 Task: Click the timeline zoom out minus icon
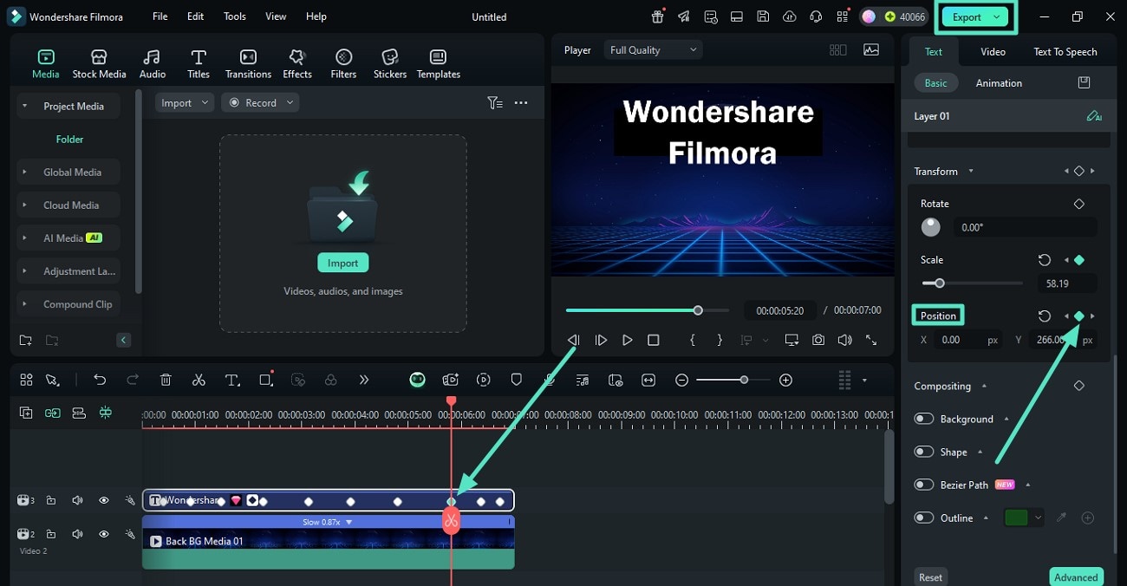682,380
